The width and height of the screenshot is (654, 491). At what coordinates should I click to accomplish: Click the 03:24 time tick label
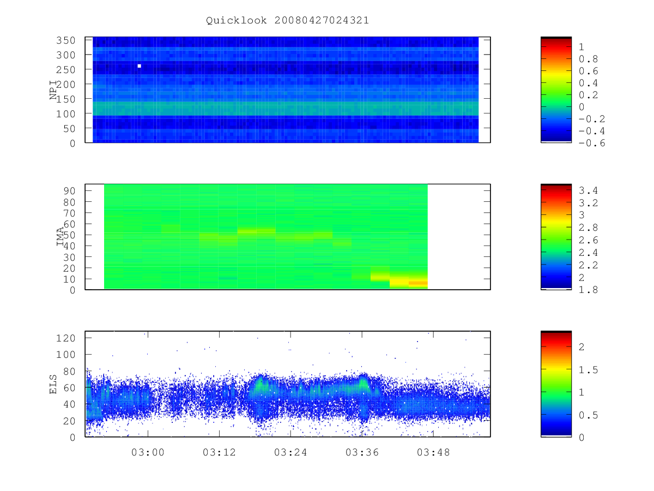click(290, 452)
